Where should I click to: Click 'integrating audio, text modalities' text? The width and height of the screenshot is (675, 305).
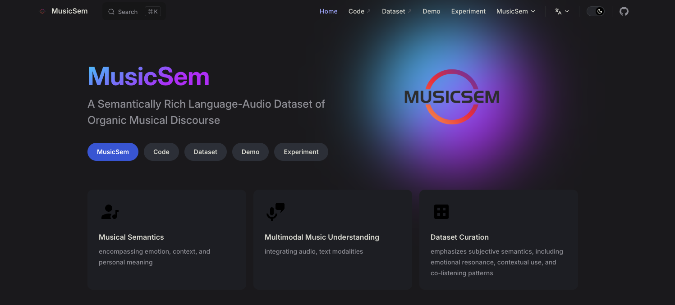coord(314,251)
